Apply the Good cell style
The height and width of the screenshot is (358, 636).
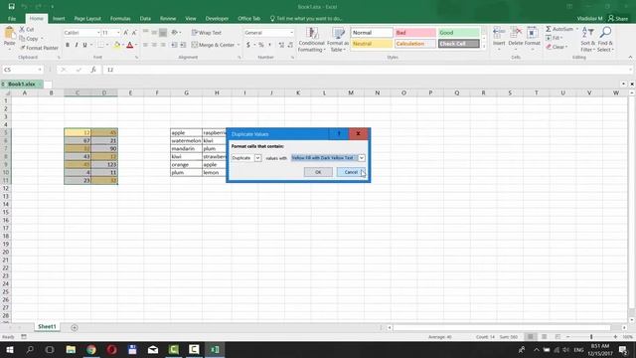459,33
